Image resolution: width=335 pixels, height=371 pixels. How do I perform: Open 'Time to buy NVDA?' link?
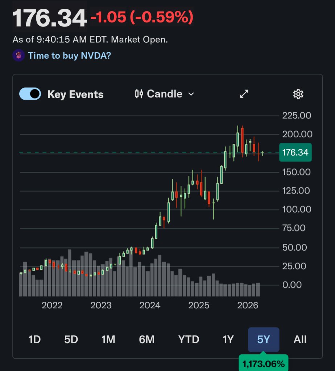[69, 55]
